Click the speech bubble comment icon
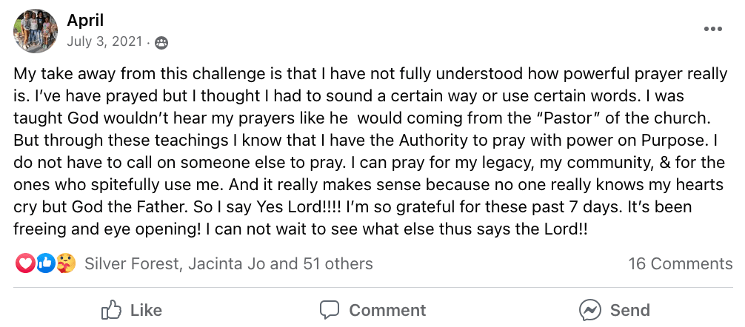The width and height of the screenshot is (745, 327). pos(330,309)
